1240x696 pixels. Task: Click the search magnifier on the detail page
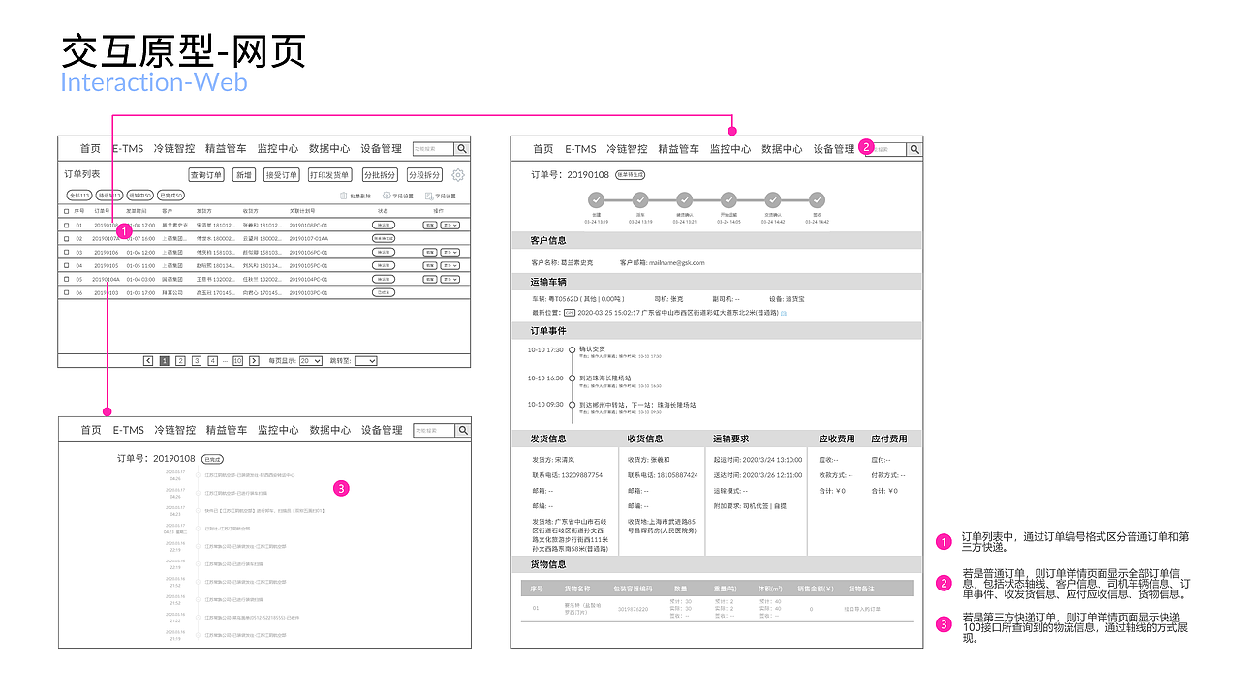click(915, 148)
